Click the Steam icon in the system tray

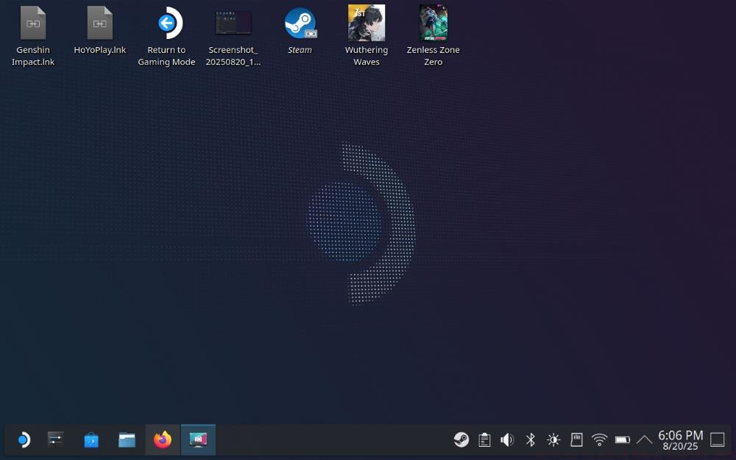[x=461, y=439]
